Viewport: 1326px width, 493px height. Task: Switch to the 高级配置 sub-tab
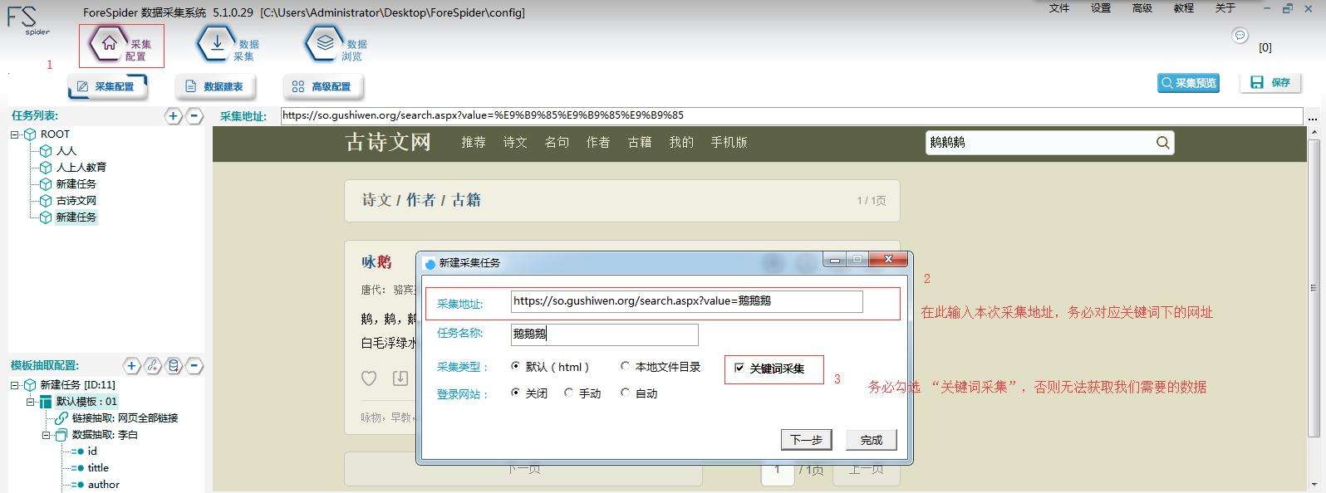point(323,86)
